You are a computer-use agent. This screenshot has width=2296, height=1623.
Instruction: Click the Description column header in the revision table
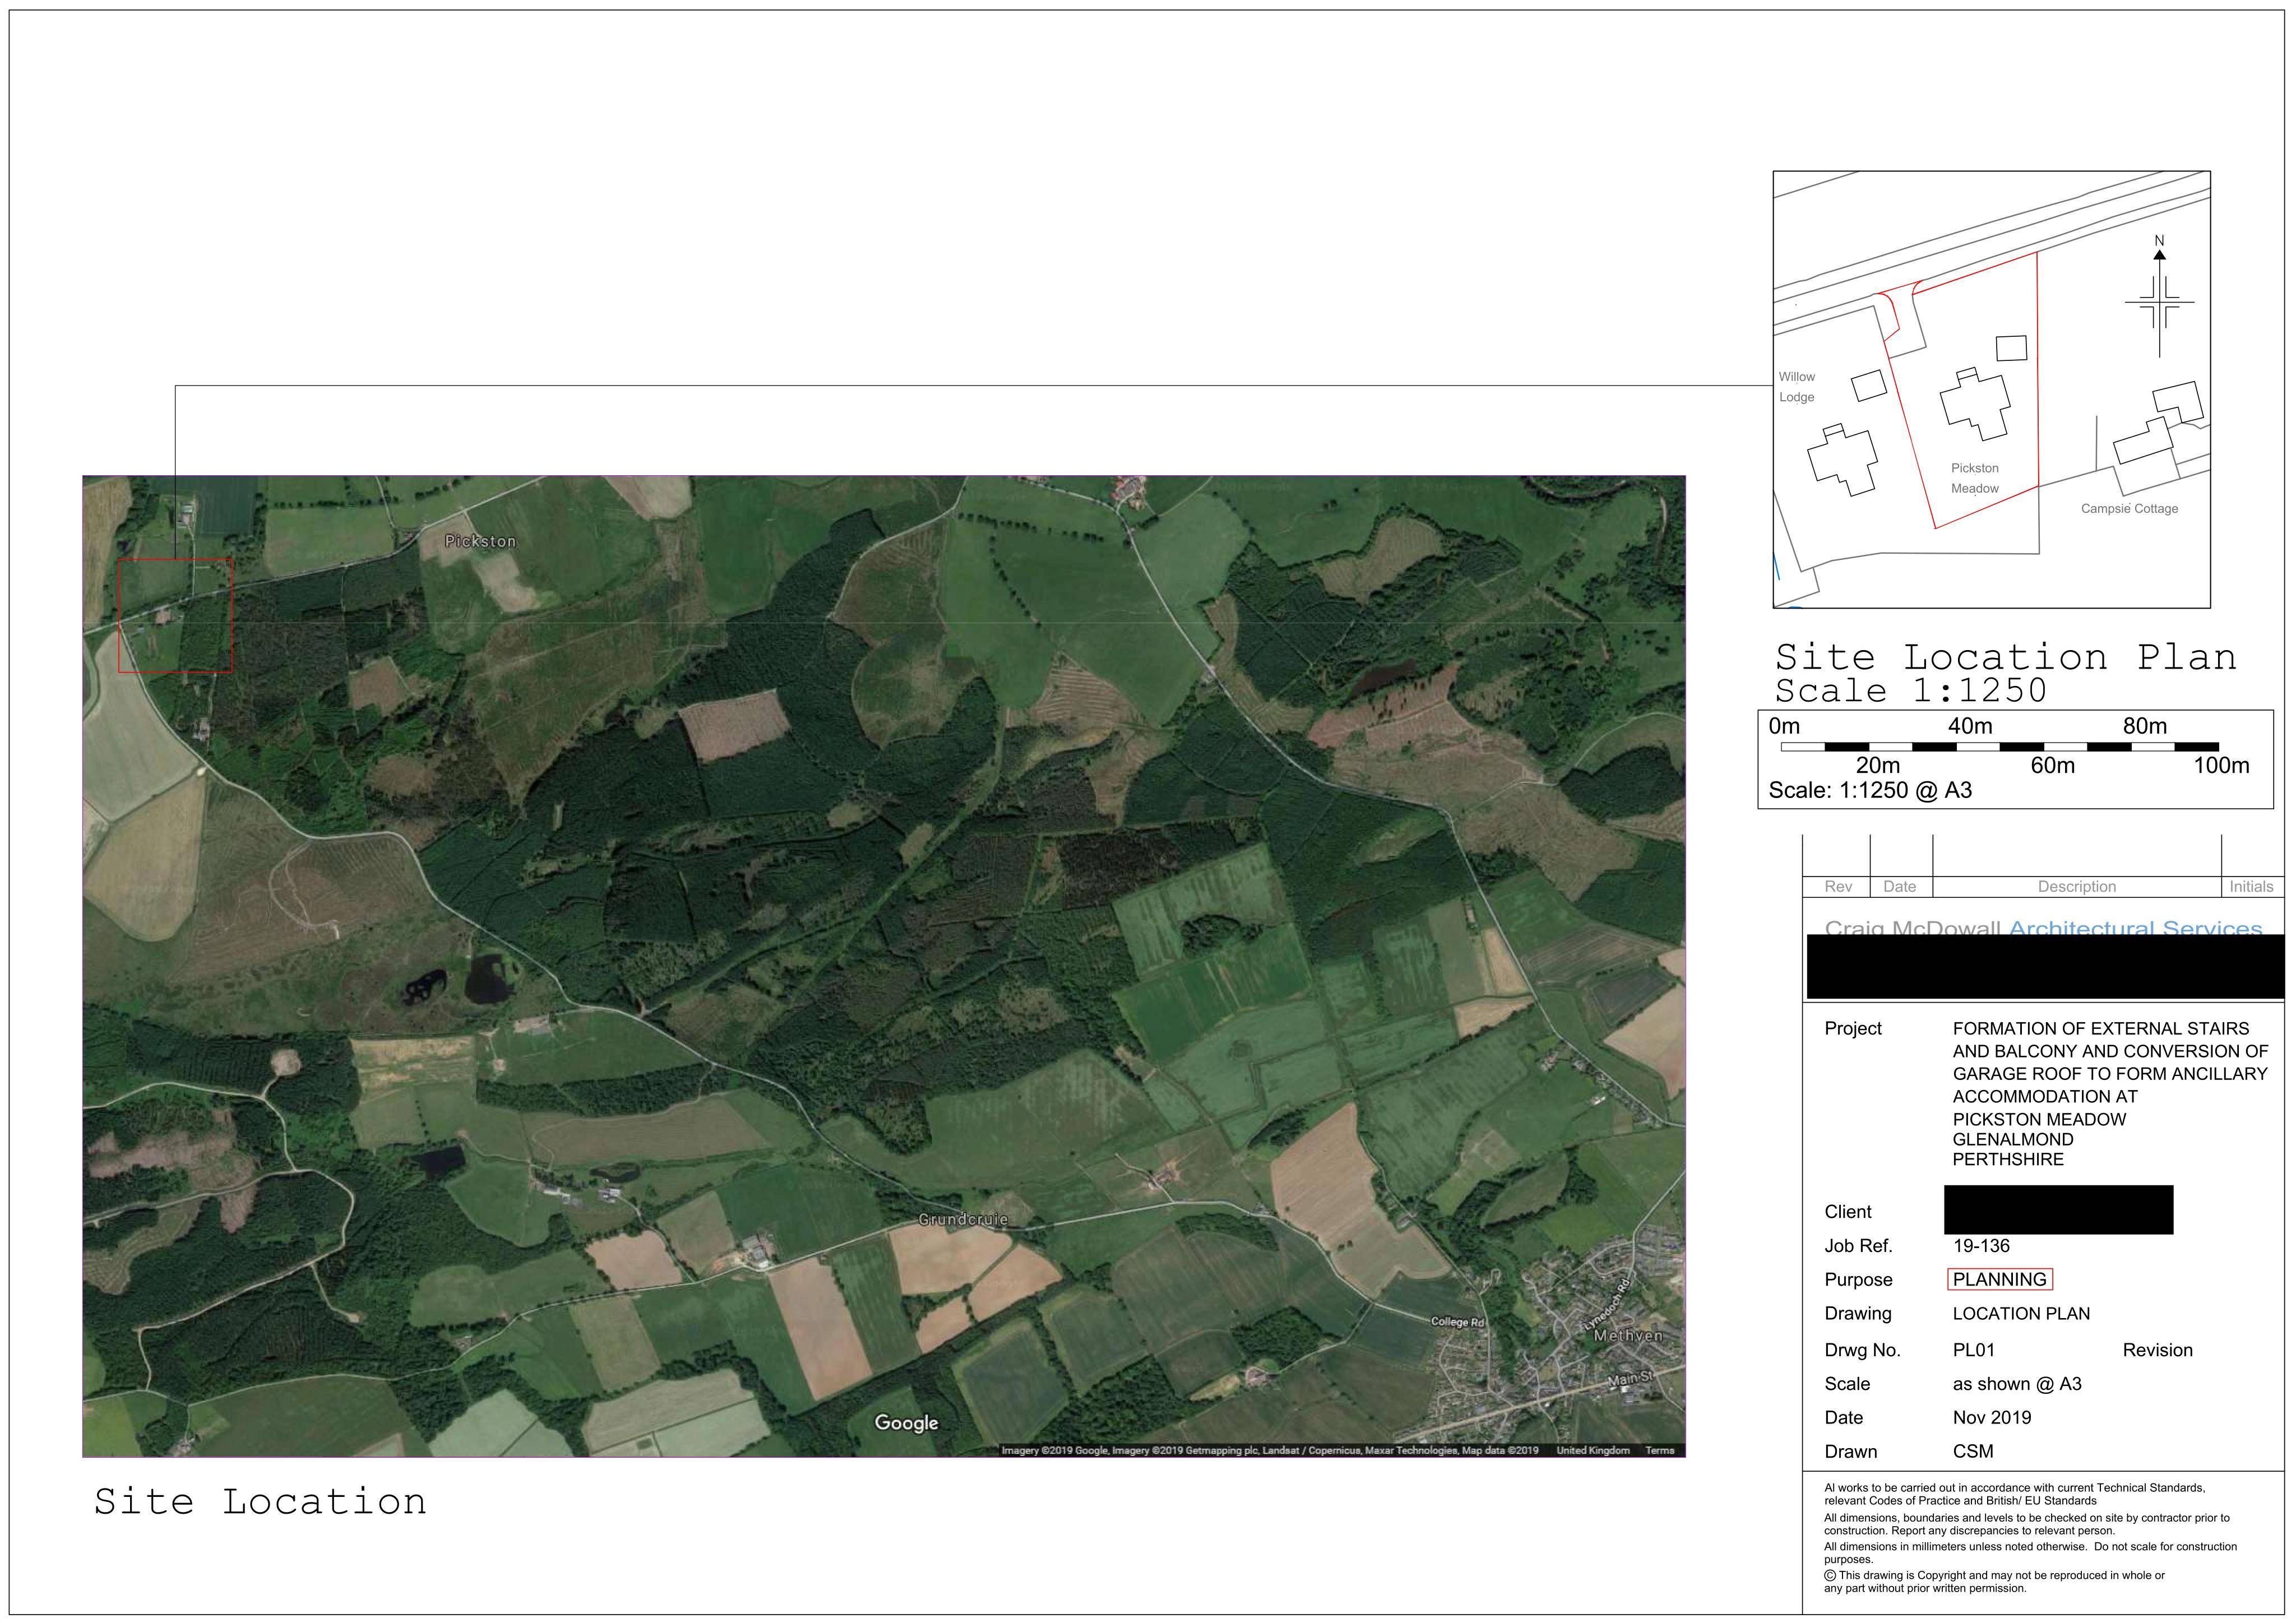point(2077,887)
